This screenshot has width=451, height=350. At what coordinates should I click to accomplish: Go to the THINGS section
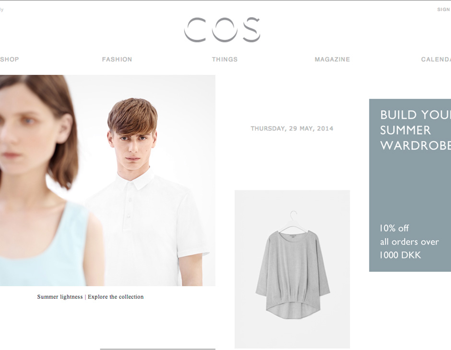point(225,59)
